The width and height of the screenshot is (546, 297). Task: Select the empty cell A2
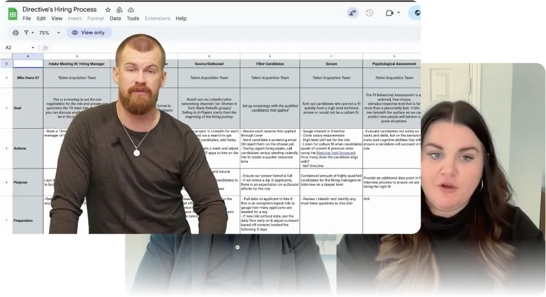(28, 64)
